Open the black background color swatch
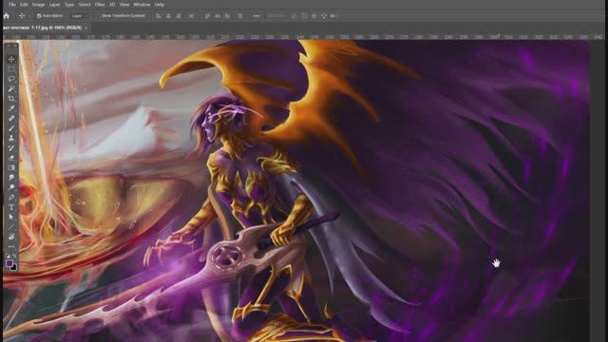 [14, 268]
